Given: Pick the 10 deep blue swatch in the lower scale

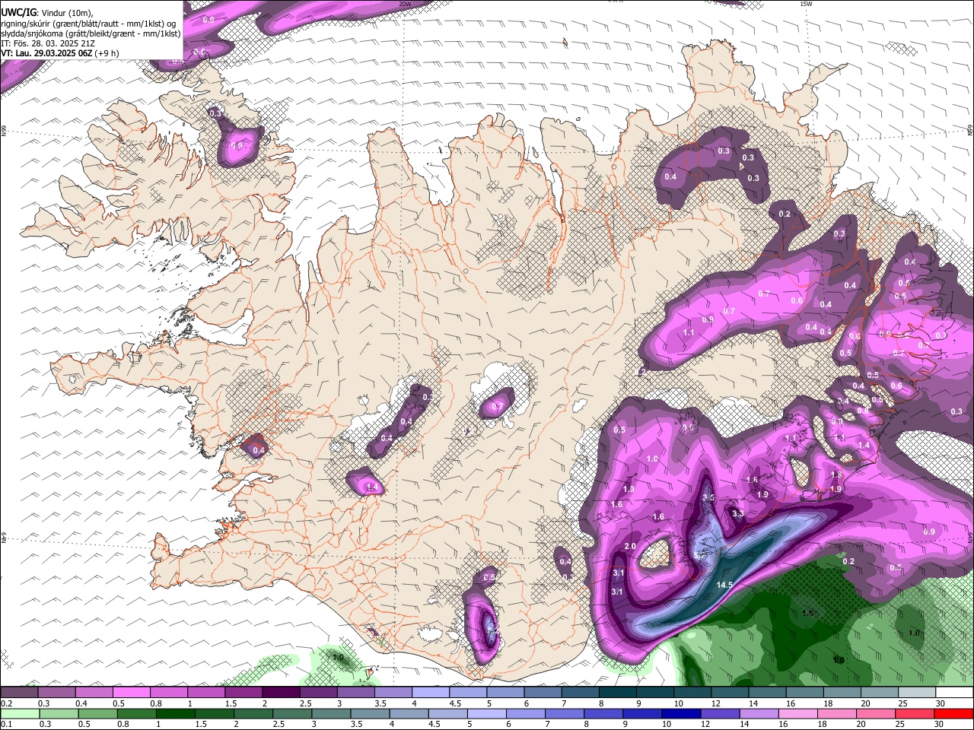Looking at the screenshot, I should 681,713.
